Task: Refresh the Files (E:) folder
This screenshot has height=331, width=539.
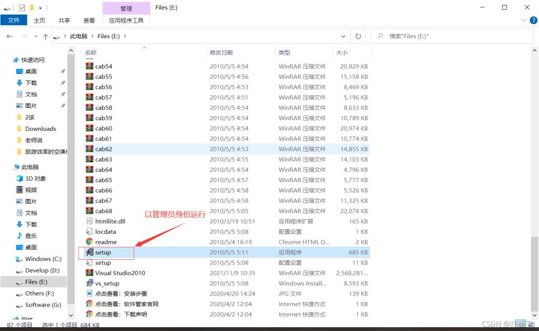Action: click(358, 36)
